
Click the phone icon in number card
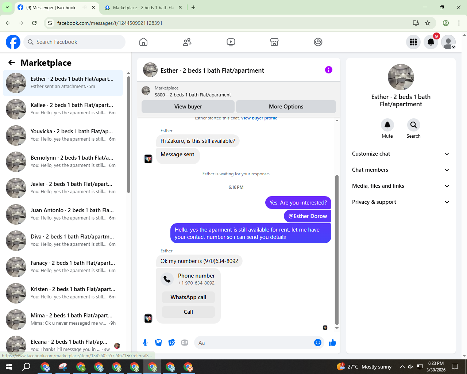click(x=167, y=279)
